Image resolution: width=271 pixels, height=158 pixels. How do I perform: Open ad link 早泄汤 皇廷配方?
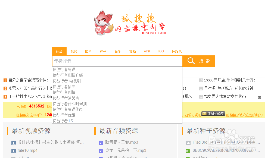tap(229, 89)
